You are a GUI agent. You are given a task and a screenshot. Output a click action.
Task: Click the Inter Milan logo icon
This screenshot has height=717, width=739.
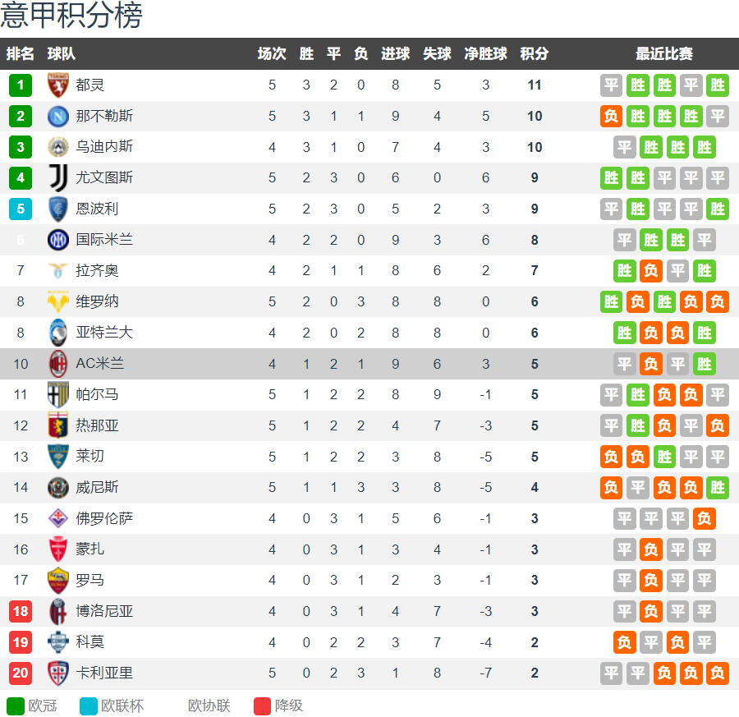58,240
